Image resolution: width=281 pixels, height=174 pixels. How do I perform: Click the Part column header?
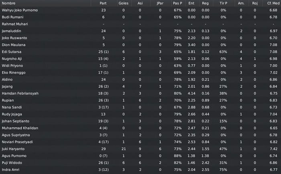point(103,3)
